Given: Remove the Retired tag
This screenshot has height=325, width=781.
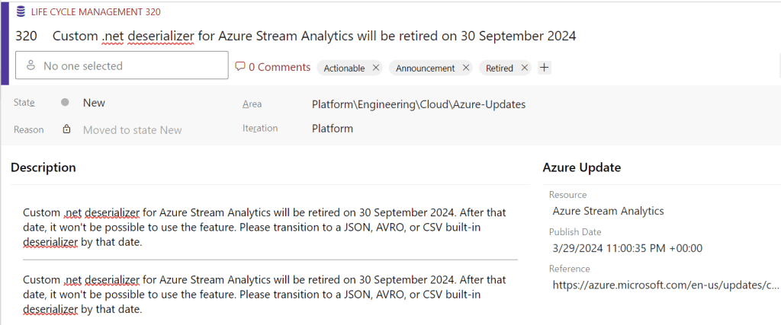Looking at the screenshot, I should point(524,68).
